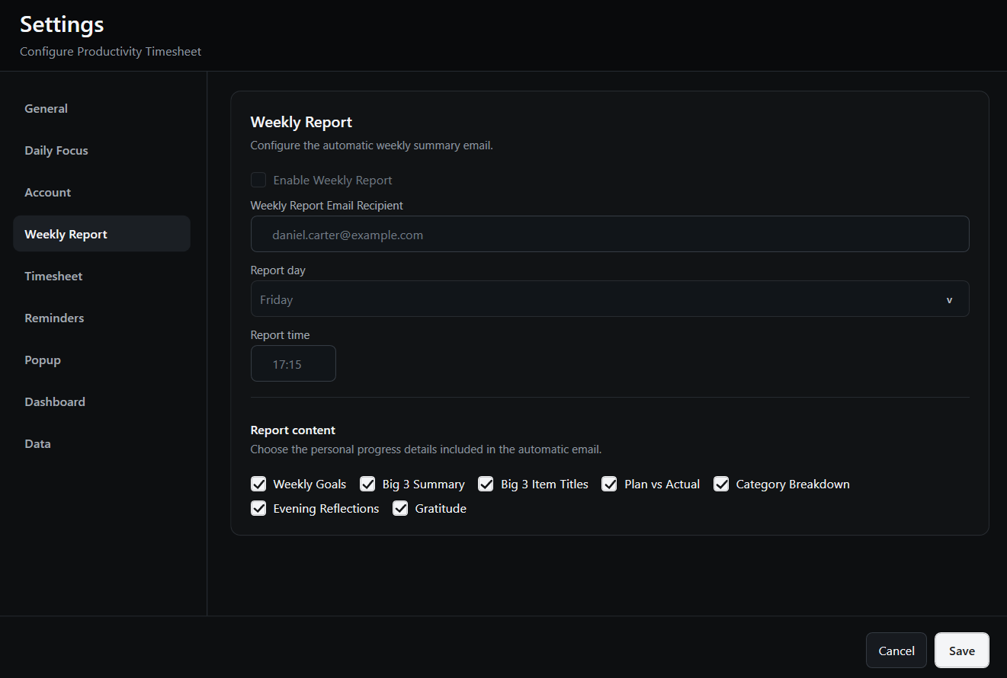Open the Popup settings section
Image resolution: width=1007 pixels, height=678 pixels.
(101, 360)
